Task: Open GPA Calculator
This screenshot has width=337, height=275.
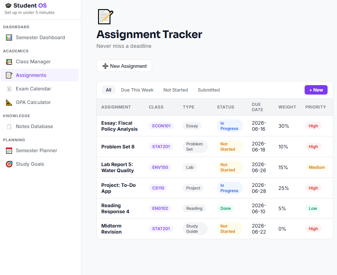Action: click(40, 102)
